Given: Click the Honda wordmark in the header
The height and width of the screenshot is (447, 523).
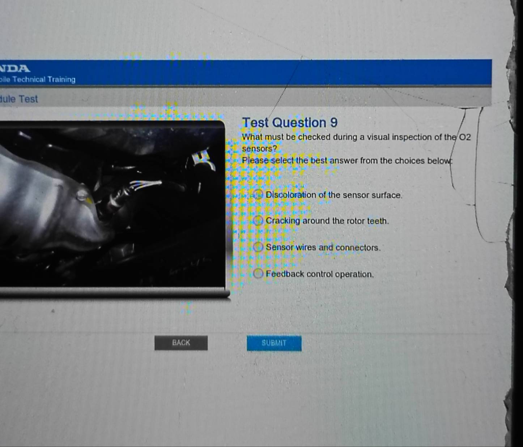Looking at the screenshot, I should (x=14, y=68).
